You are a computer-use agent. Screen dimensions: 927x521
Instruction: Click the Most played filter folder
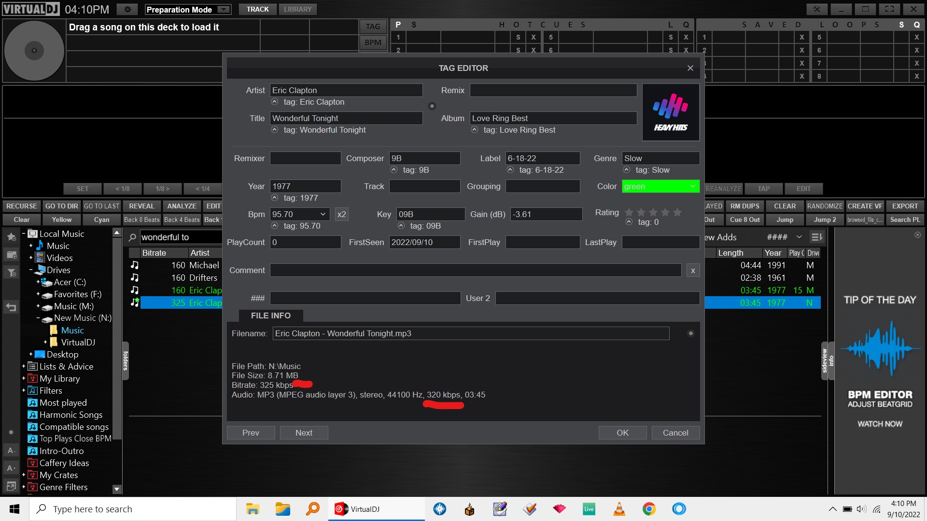pos(63,403)
